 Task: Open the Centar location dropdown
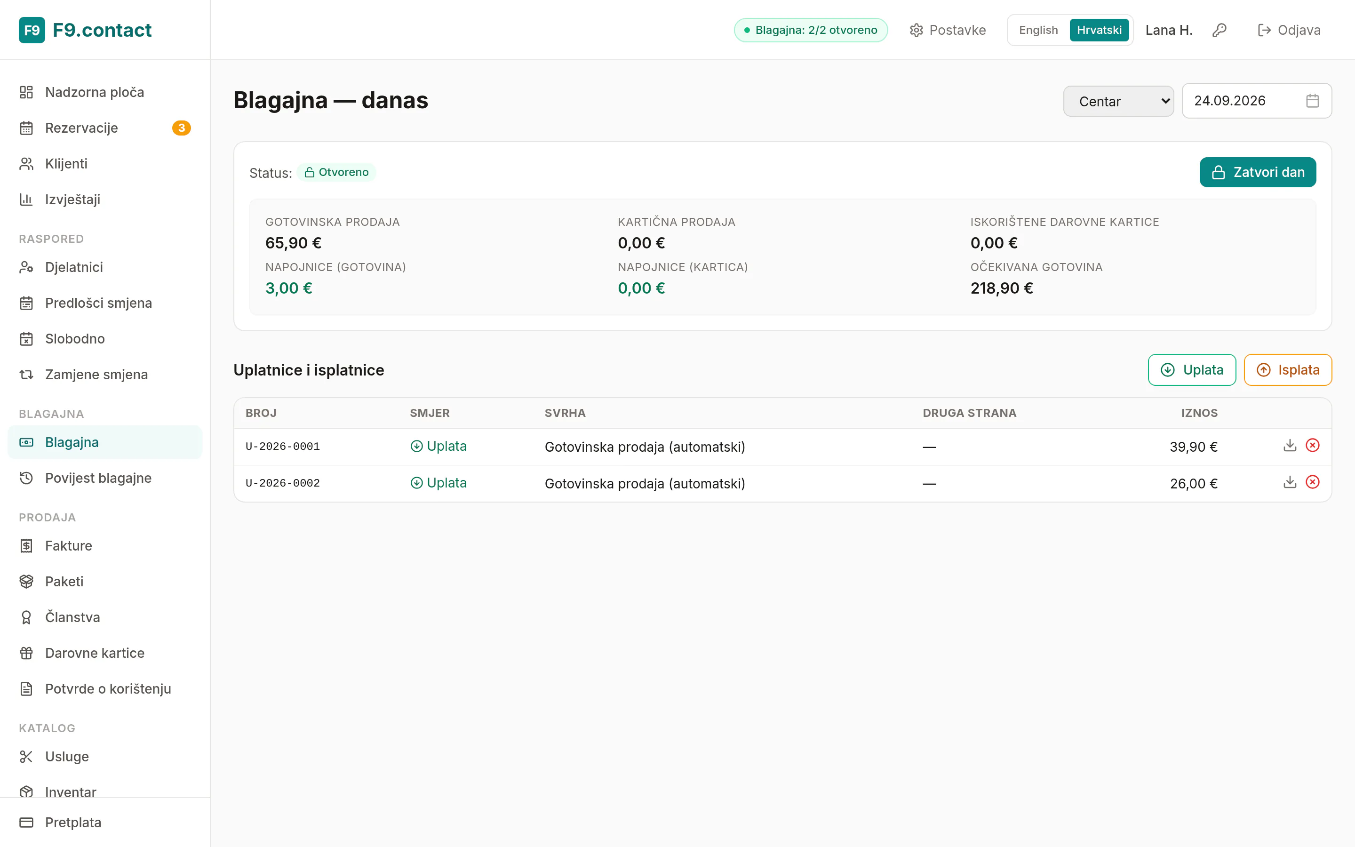[x=1118, y=101]
